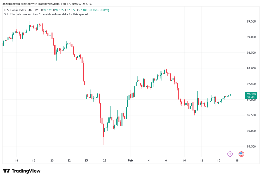Image resolution: width=262 pixels, height=178 pixels.
Task: Click the 99.500 price axis label
Action: click(252, 22)
